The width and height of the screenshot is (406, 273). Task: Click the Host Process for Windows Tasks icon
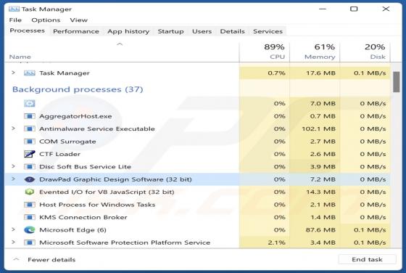coord(30,205)
